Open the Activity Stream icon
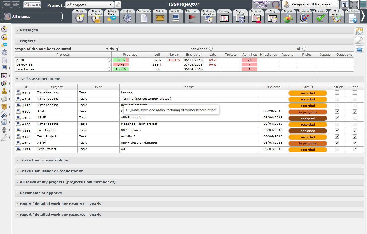The width and height of the screenshot is (367, 234). (x=112, y=18)
